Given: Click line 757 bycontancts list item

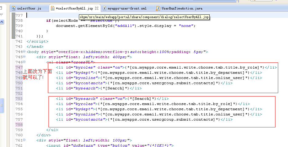Looking at the screenshot, I should (x=144, y=119).
